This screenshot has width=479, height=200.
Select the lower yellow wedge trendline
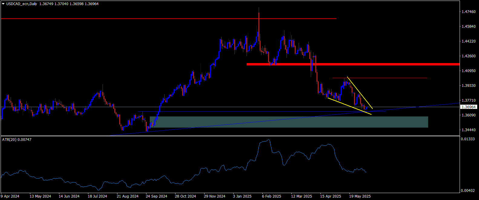point(349,106)
